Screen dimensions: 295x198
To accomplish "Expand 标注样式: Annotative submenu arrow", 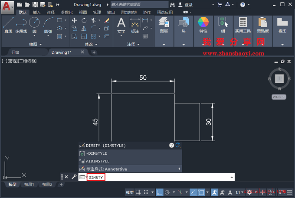I will [x=179, y=169].
